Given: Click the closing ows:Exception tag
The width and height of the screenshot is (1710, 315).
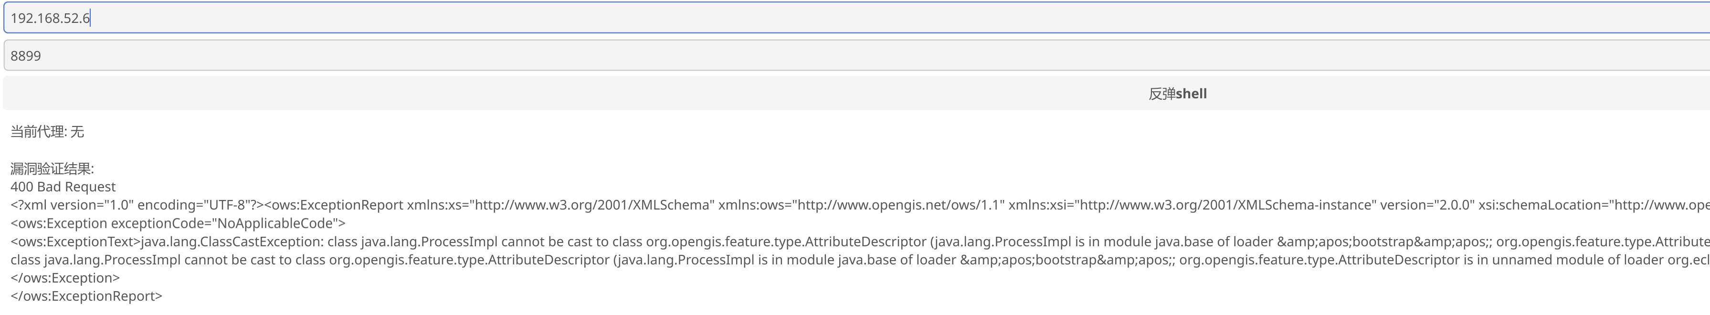Looking at the screenshot, I should [65, 278].
